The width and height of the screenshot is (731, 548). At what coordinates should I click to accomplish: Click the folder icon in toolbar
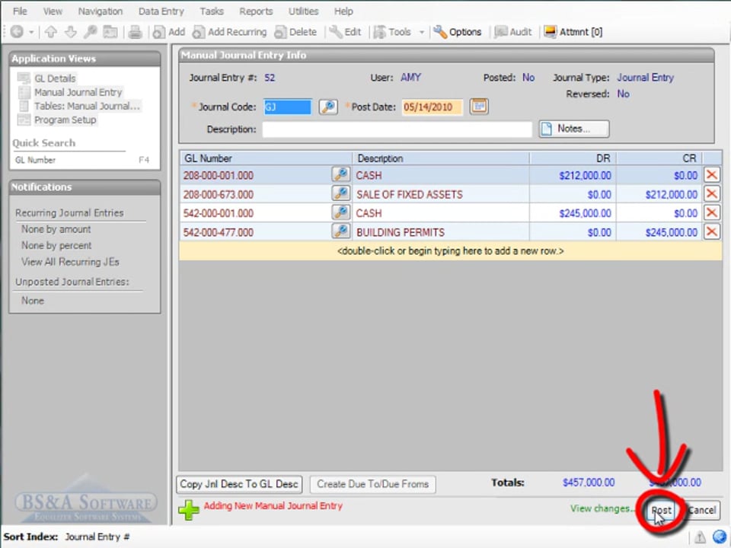[x=110, y=32]
